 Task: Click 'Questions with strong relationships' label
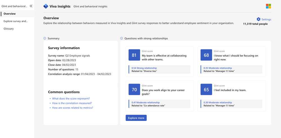146,38
